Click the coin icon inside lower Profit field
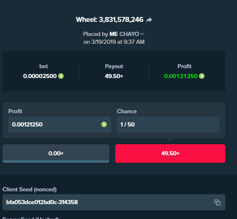This screenshot has width=237, height=219. pyautogui.click(x=104, y=124)
